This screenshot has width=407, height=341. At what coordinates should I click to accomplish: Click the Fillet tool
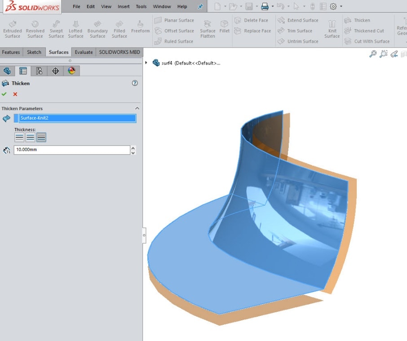224,27
